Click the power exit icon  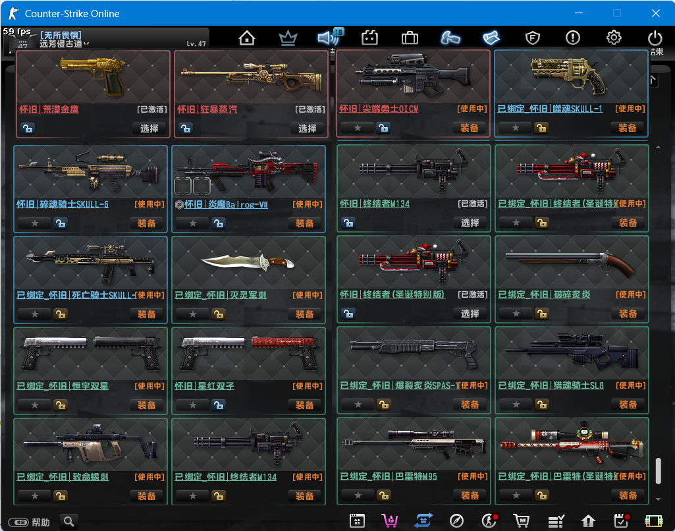pyautogui.click(x=655, y=38)
